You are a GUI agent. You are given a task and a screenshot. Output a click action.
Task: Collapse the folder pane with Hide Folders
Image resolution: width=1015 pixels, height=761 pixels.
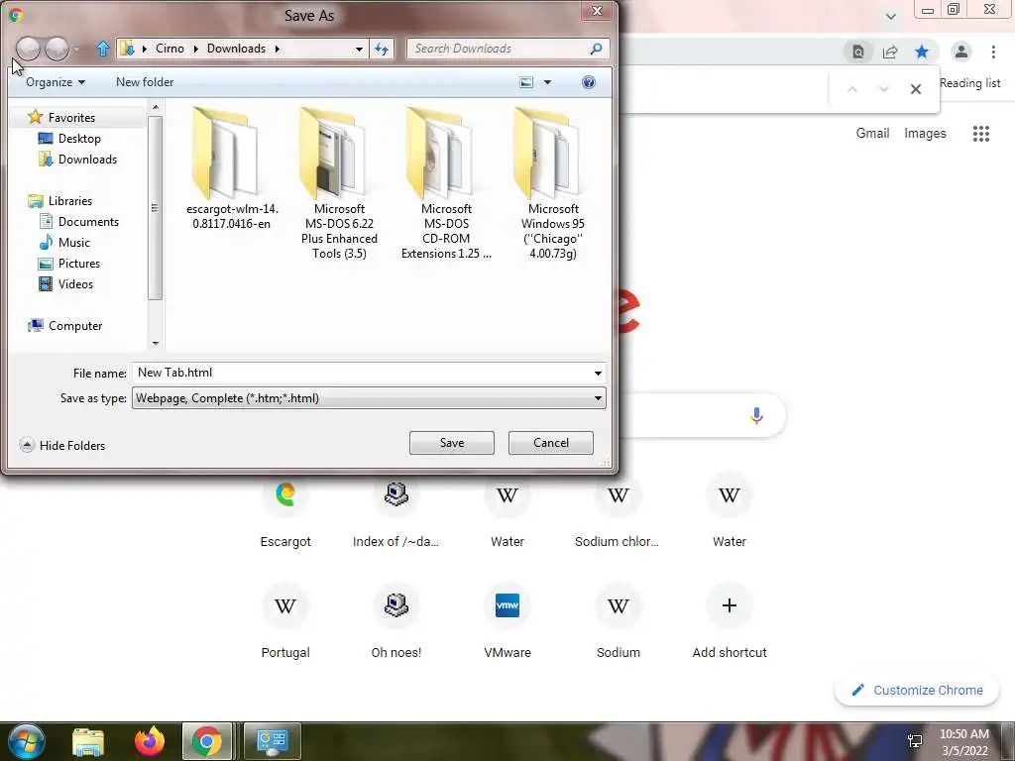point(62,445)
